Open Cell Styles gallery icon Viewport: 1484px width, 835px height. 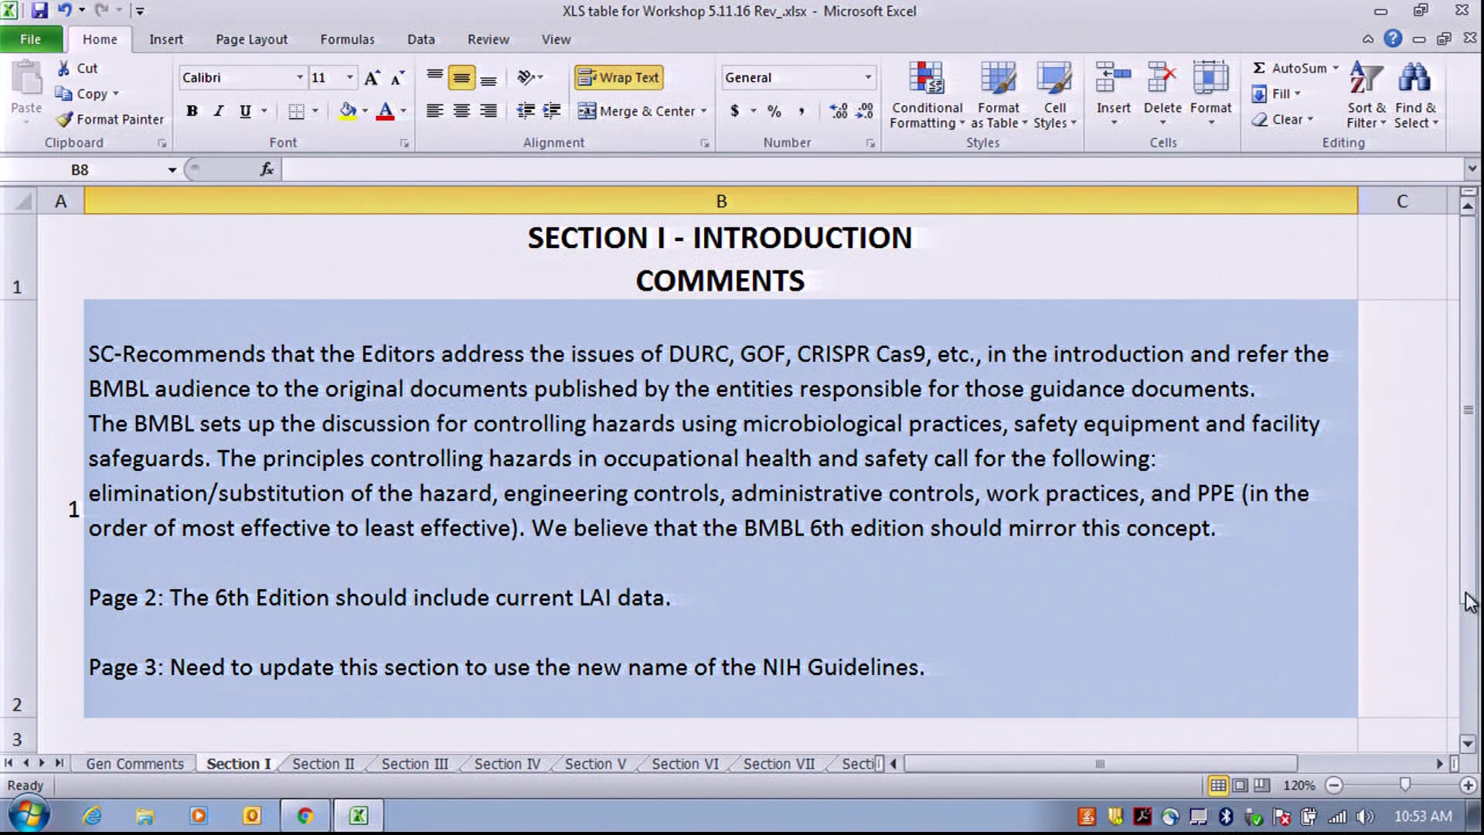click(x=1054, y=78)
